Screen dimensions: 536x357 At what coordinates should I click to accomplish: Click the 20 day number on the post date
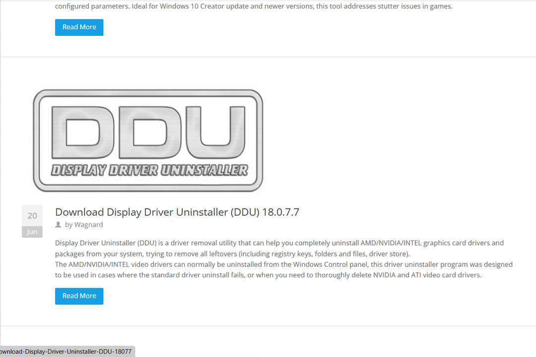click(x=32, y=215)
